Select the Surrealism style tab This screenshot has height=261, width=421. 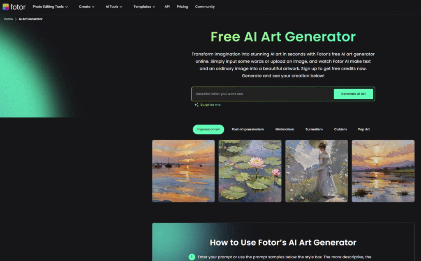(x=314, y=129)
